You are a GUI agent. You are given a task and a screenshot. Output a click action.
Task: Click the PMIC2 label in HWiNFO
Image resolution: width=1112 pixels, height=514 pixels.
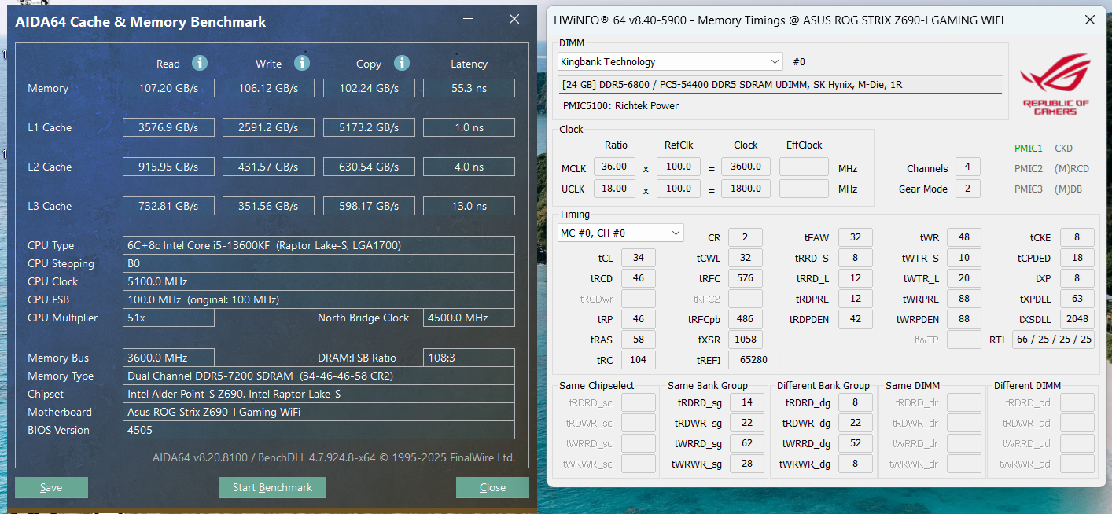click(x=1028, y=168)
